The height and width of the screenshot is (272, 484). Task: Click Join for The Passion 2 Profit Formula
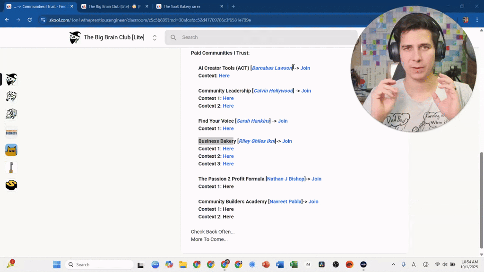316,179
